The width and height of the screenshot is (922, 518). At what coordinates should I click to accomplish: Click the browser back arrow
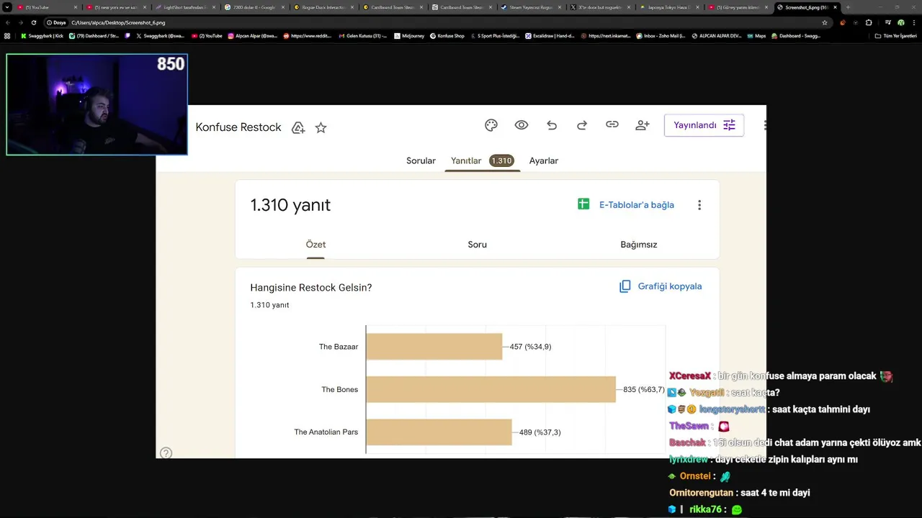pyautogui.click(x=8, y=23)
